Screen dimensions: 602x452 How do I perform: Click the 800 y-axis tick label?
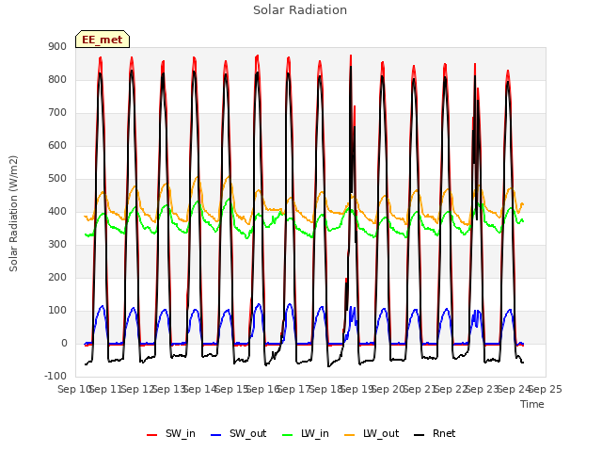(57, 79)
